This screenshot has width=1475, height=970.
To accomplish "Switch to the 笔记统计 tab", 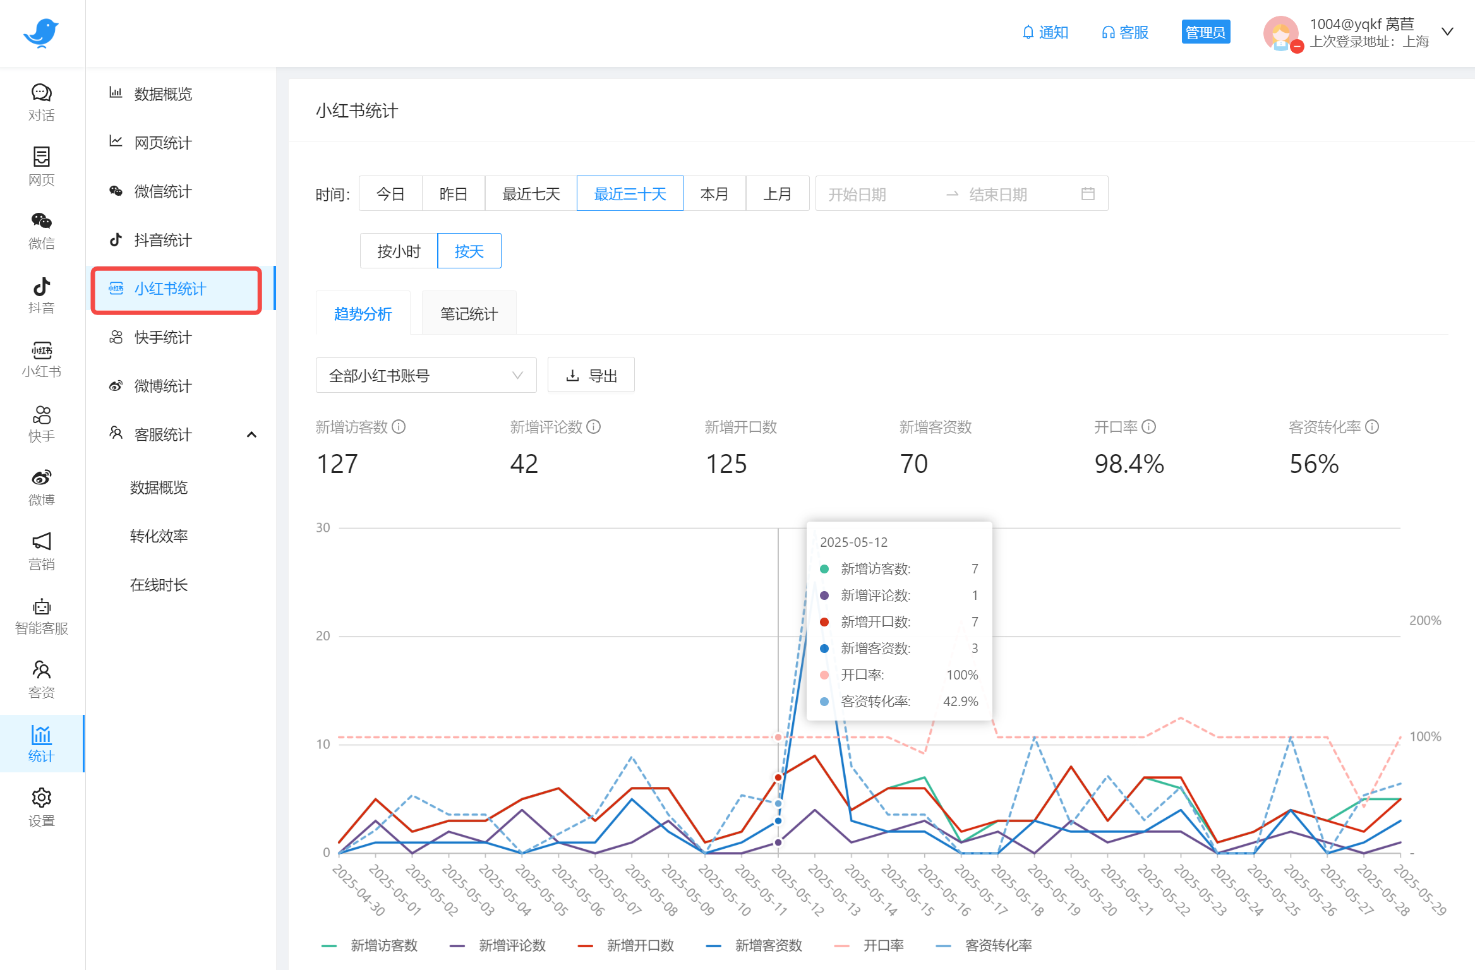I will [x=469, y=313].
